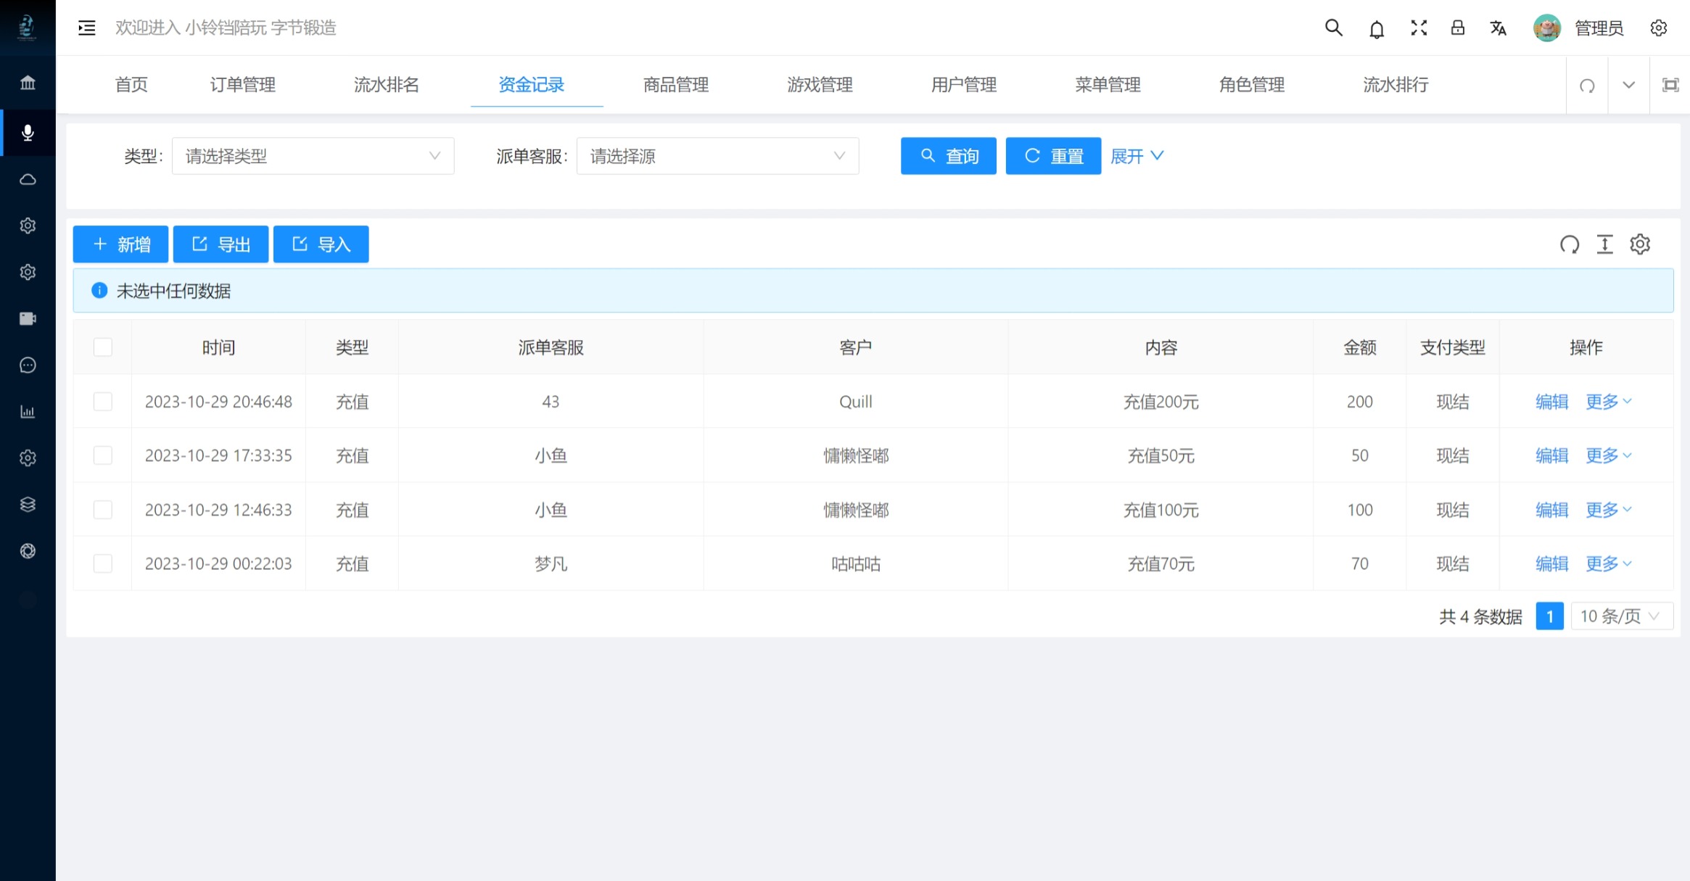Switch to the 流水排行 tab

(1396, 85)
